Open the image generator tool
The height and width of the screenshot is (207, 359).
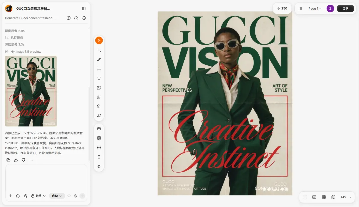tap(99, 88)
